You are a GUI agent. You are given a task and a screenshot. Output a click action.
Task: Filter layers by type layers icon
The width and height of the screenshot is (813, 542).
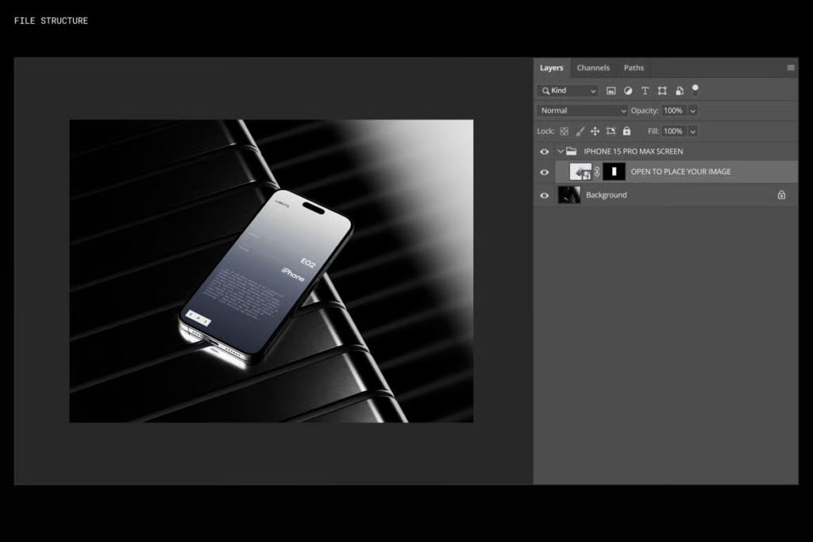[645, 90]
